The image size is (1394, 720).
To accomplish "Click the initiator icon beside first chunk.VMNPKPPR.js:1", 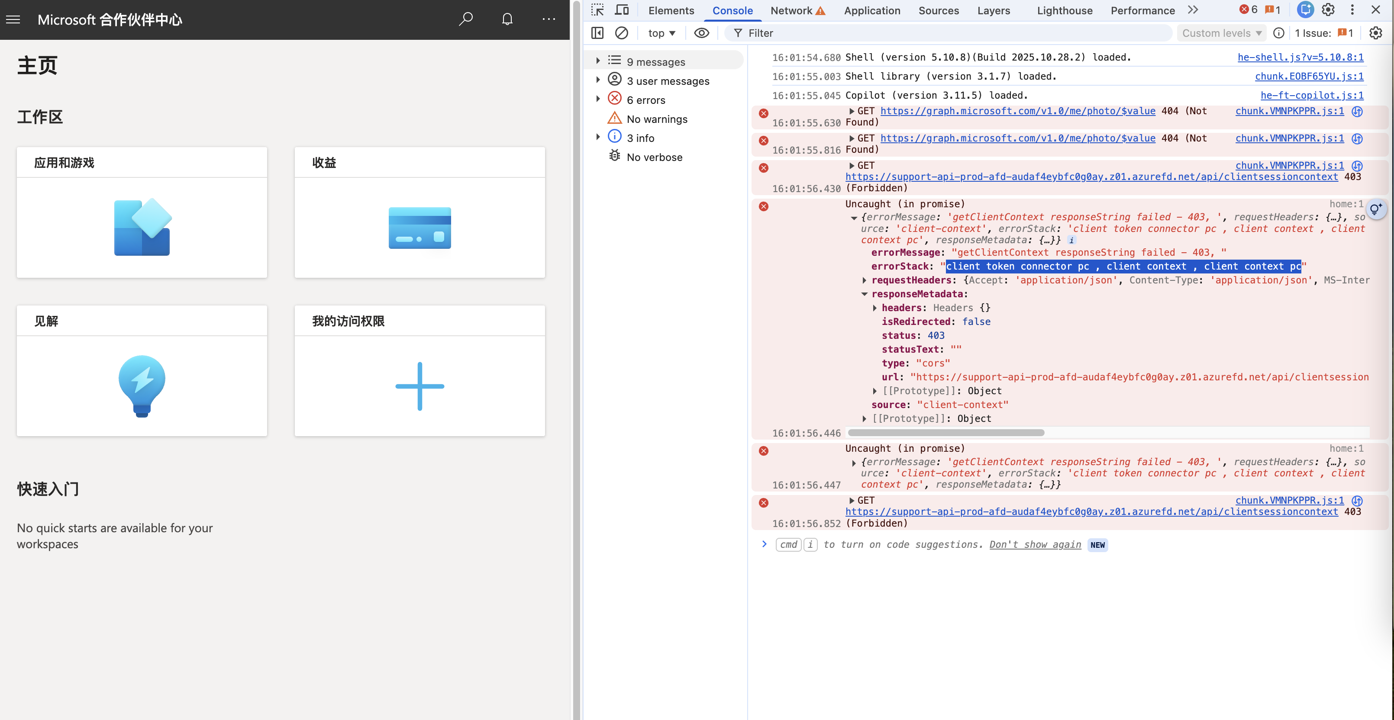I will click(x=1357, y=112).
